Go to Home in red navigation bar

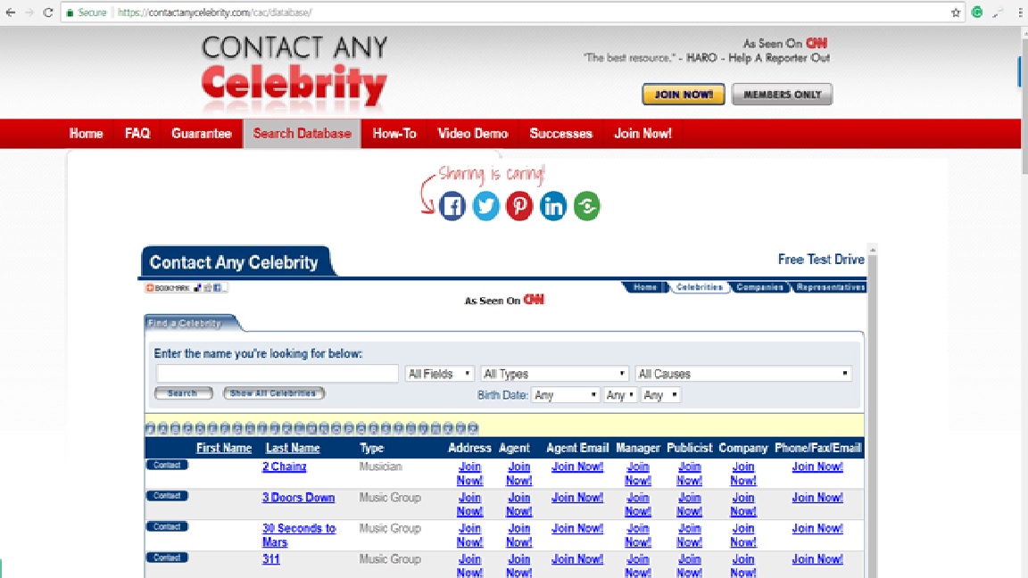pos(86,134)
